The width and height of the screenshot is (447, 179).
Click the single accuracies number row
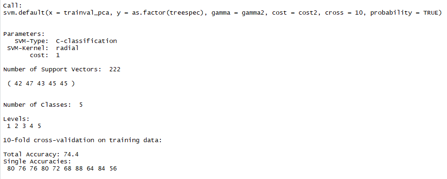[62, 169]
